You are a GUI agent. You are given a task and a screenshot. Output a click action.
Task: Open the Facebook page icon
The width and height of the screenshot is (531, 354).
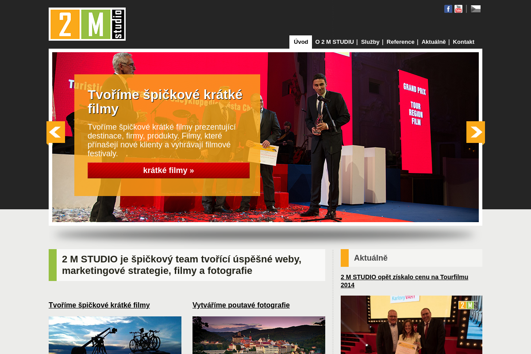coord(448,9)
